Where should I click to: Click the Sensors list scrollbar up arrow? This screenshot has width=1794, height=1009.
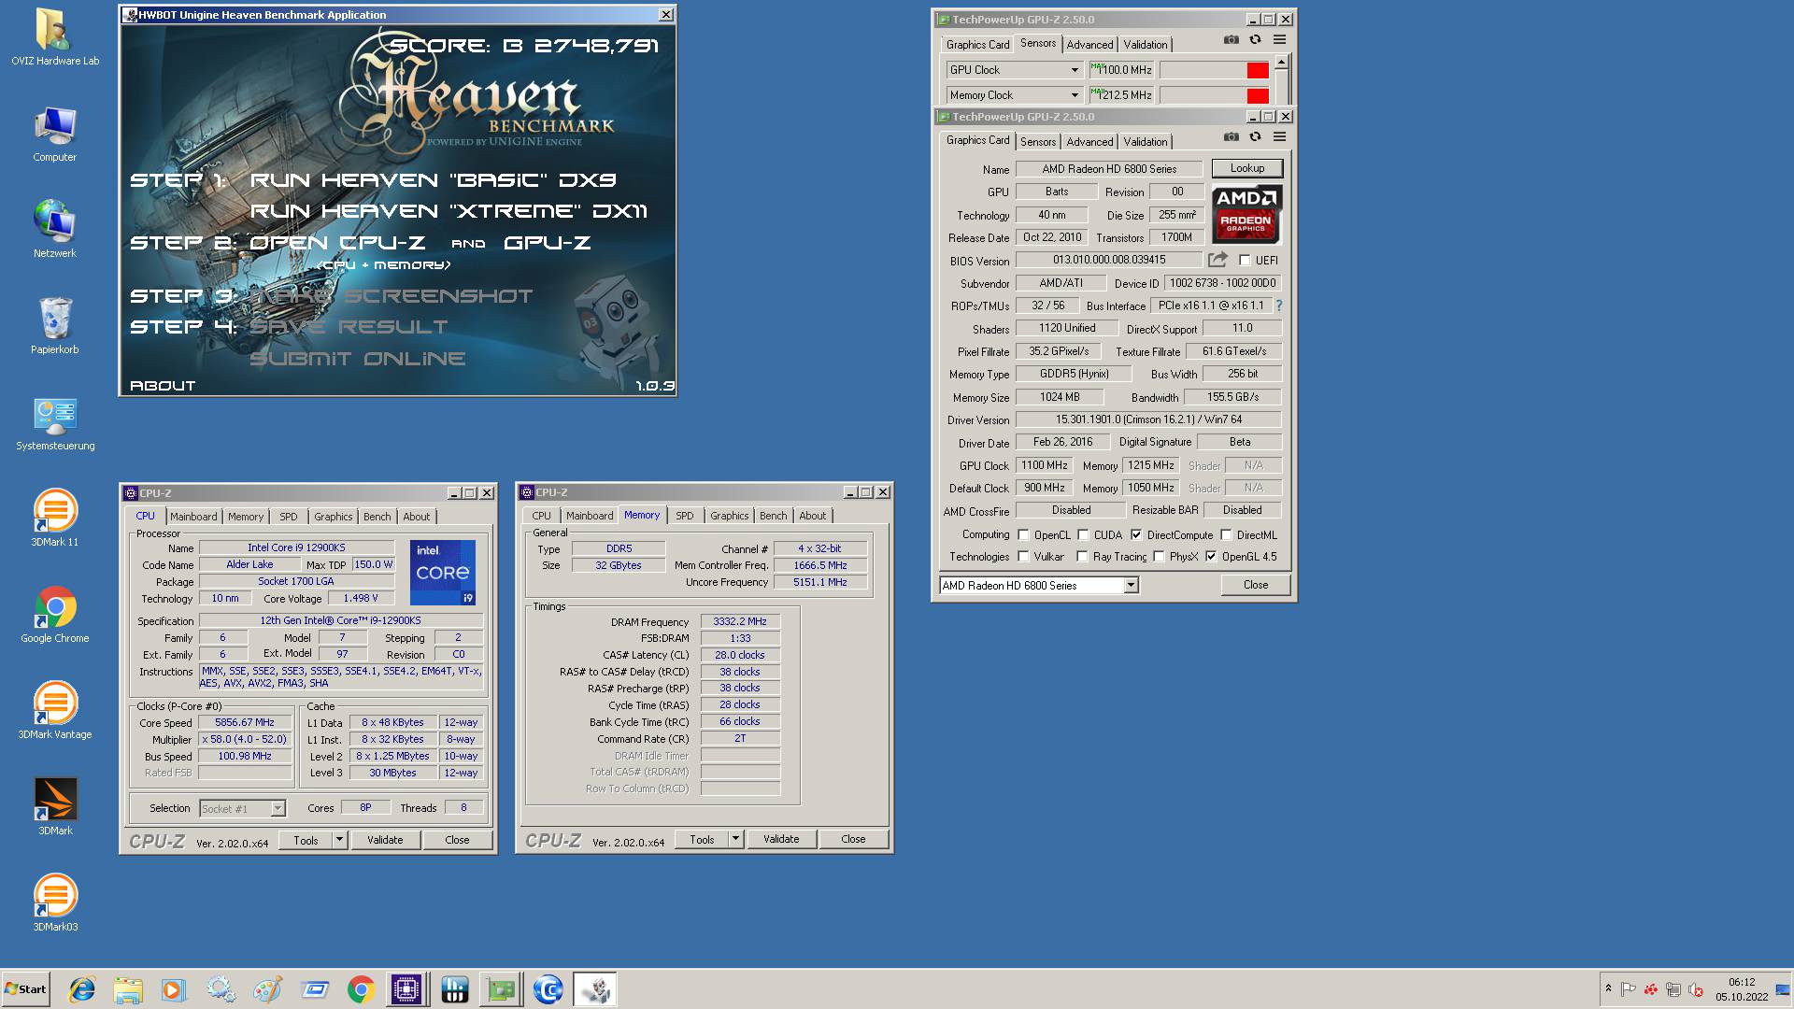1282,62
